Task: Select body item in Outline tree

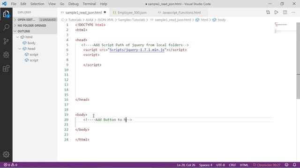Action: coord(31,43)
